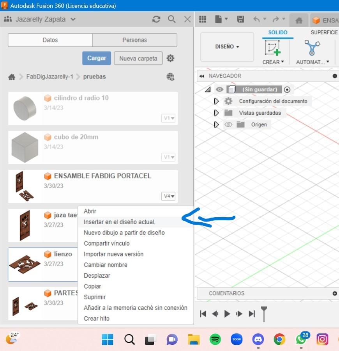Open Zoom from the taskbar
The height and width of the screenshot is (351, 339).
tap(237, 339)
